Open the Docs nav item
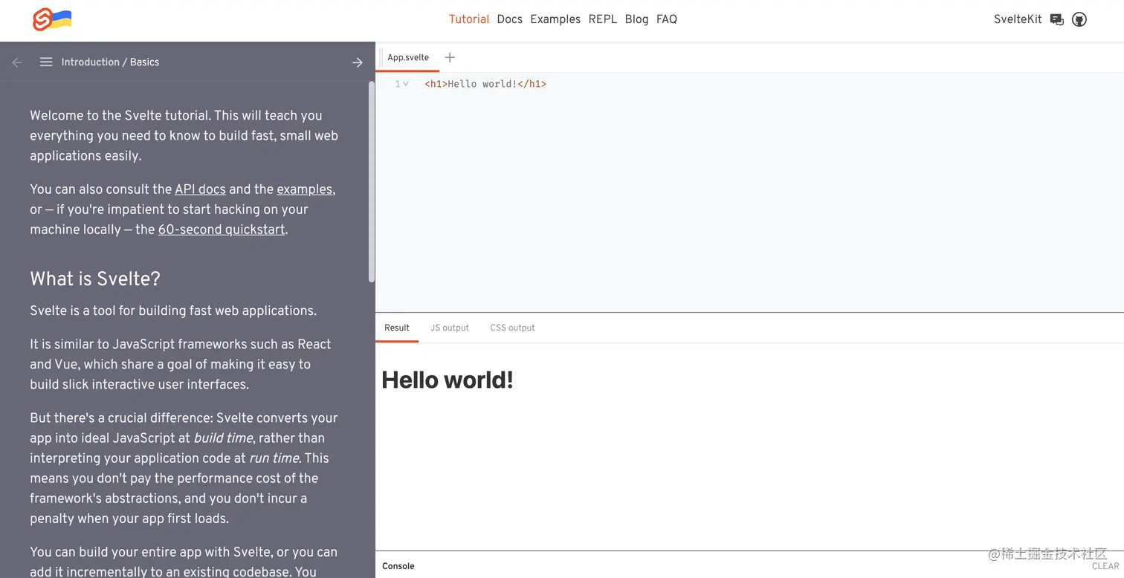Screen dimensions: 1124x578 (509, 19)
